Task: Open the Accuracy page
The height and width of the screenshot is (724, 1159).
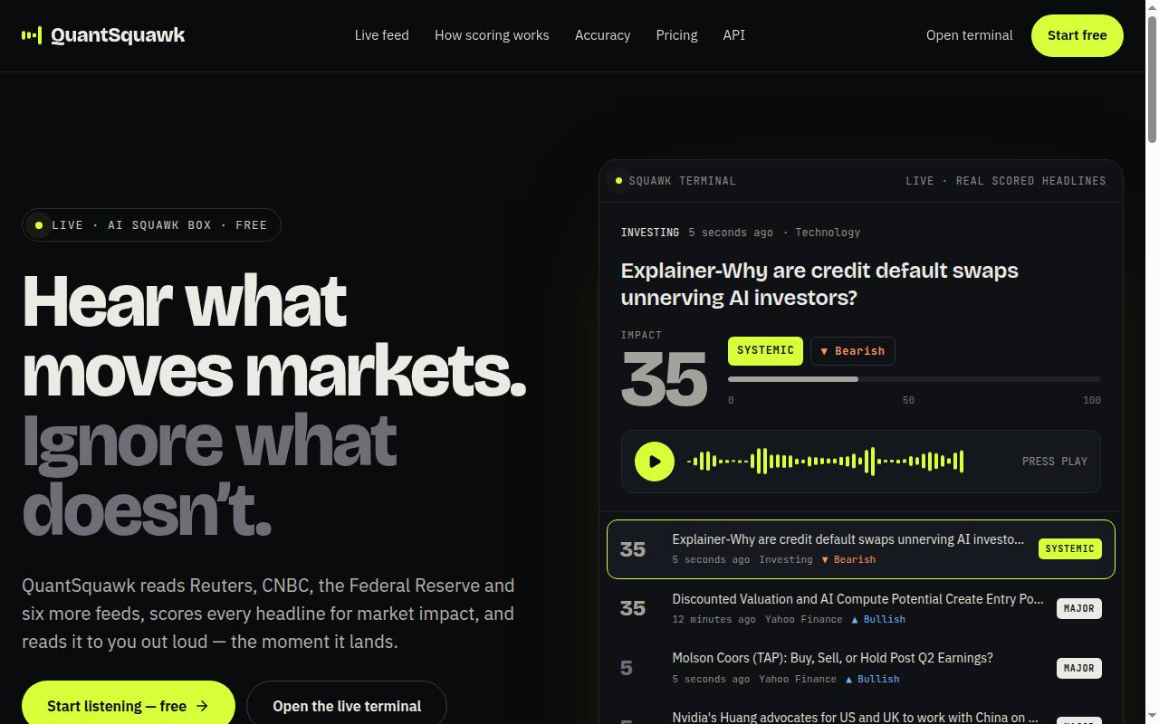Action: click(x=602, y=35)
